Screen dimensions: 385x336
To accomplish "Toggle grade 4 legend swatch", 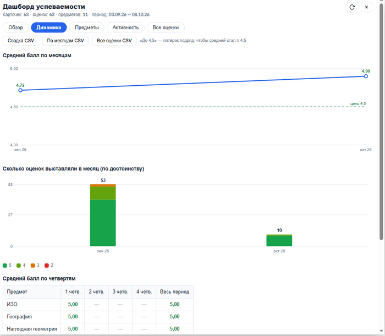I will point(19,266).
